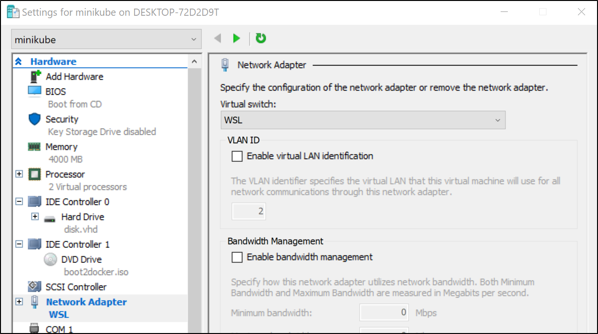
Task: Click the DVD Drive disc icon
Action: click(50, 260)
